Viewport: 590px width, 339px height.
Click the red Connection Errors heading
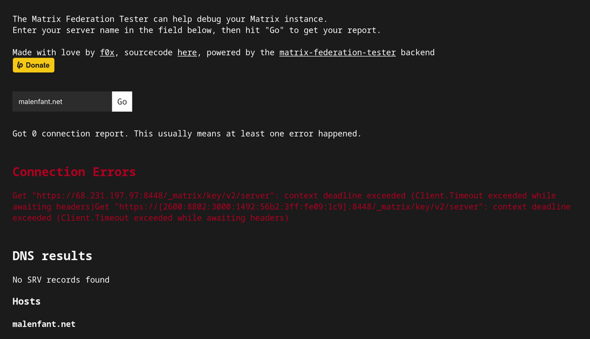pos(74,172)
